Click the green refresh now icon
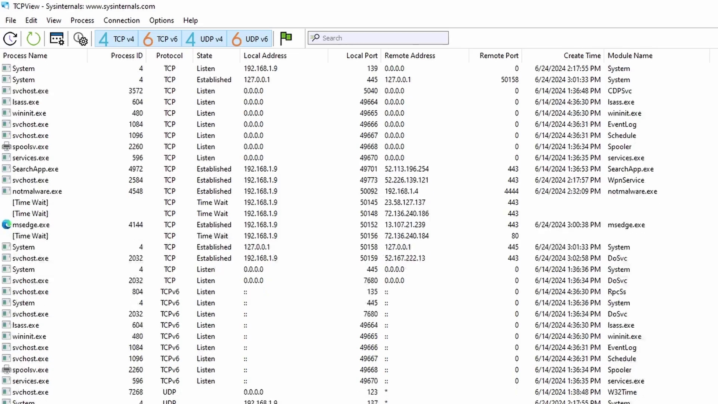Viewport: 718px width, 404px height. (x=33, y=39)
